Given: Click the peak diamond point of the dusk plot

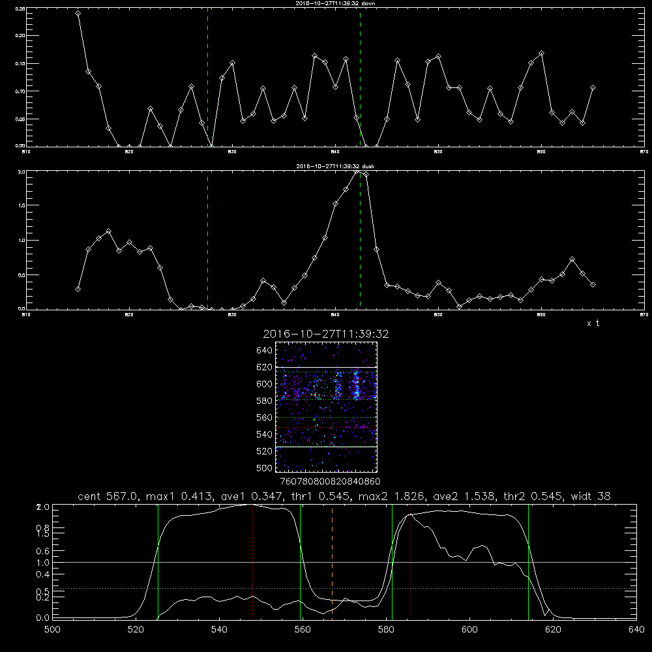Looking at the screenshot, I should tap(357, 171).
